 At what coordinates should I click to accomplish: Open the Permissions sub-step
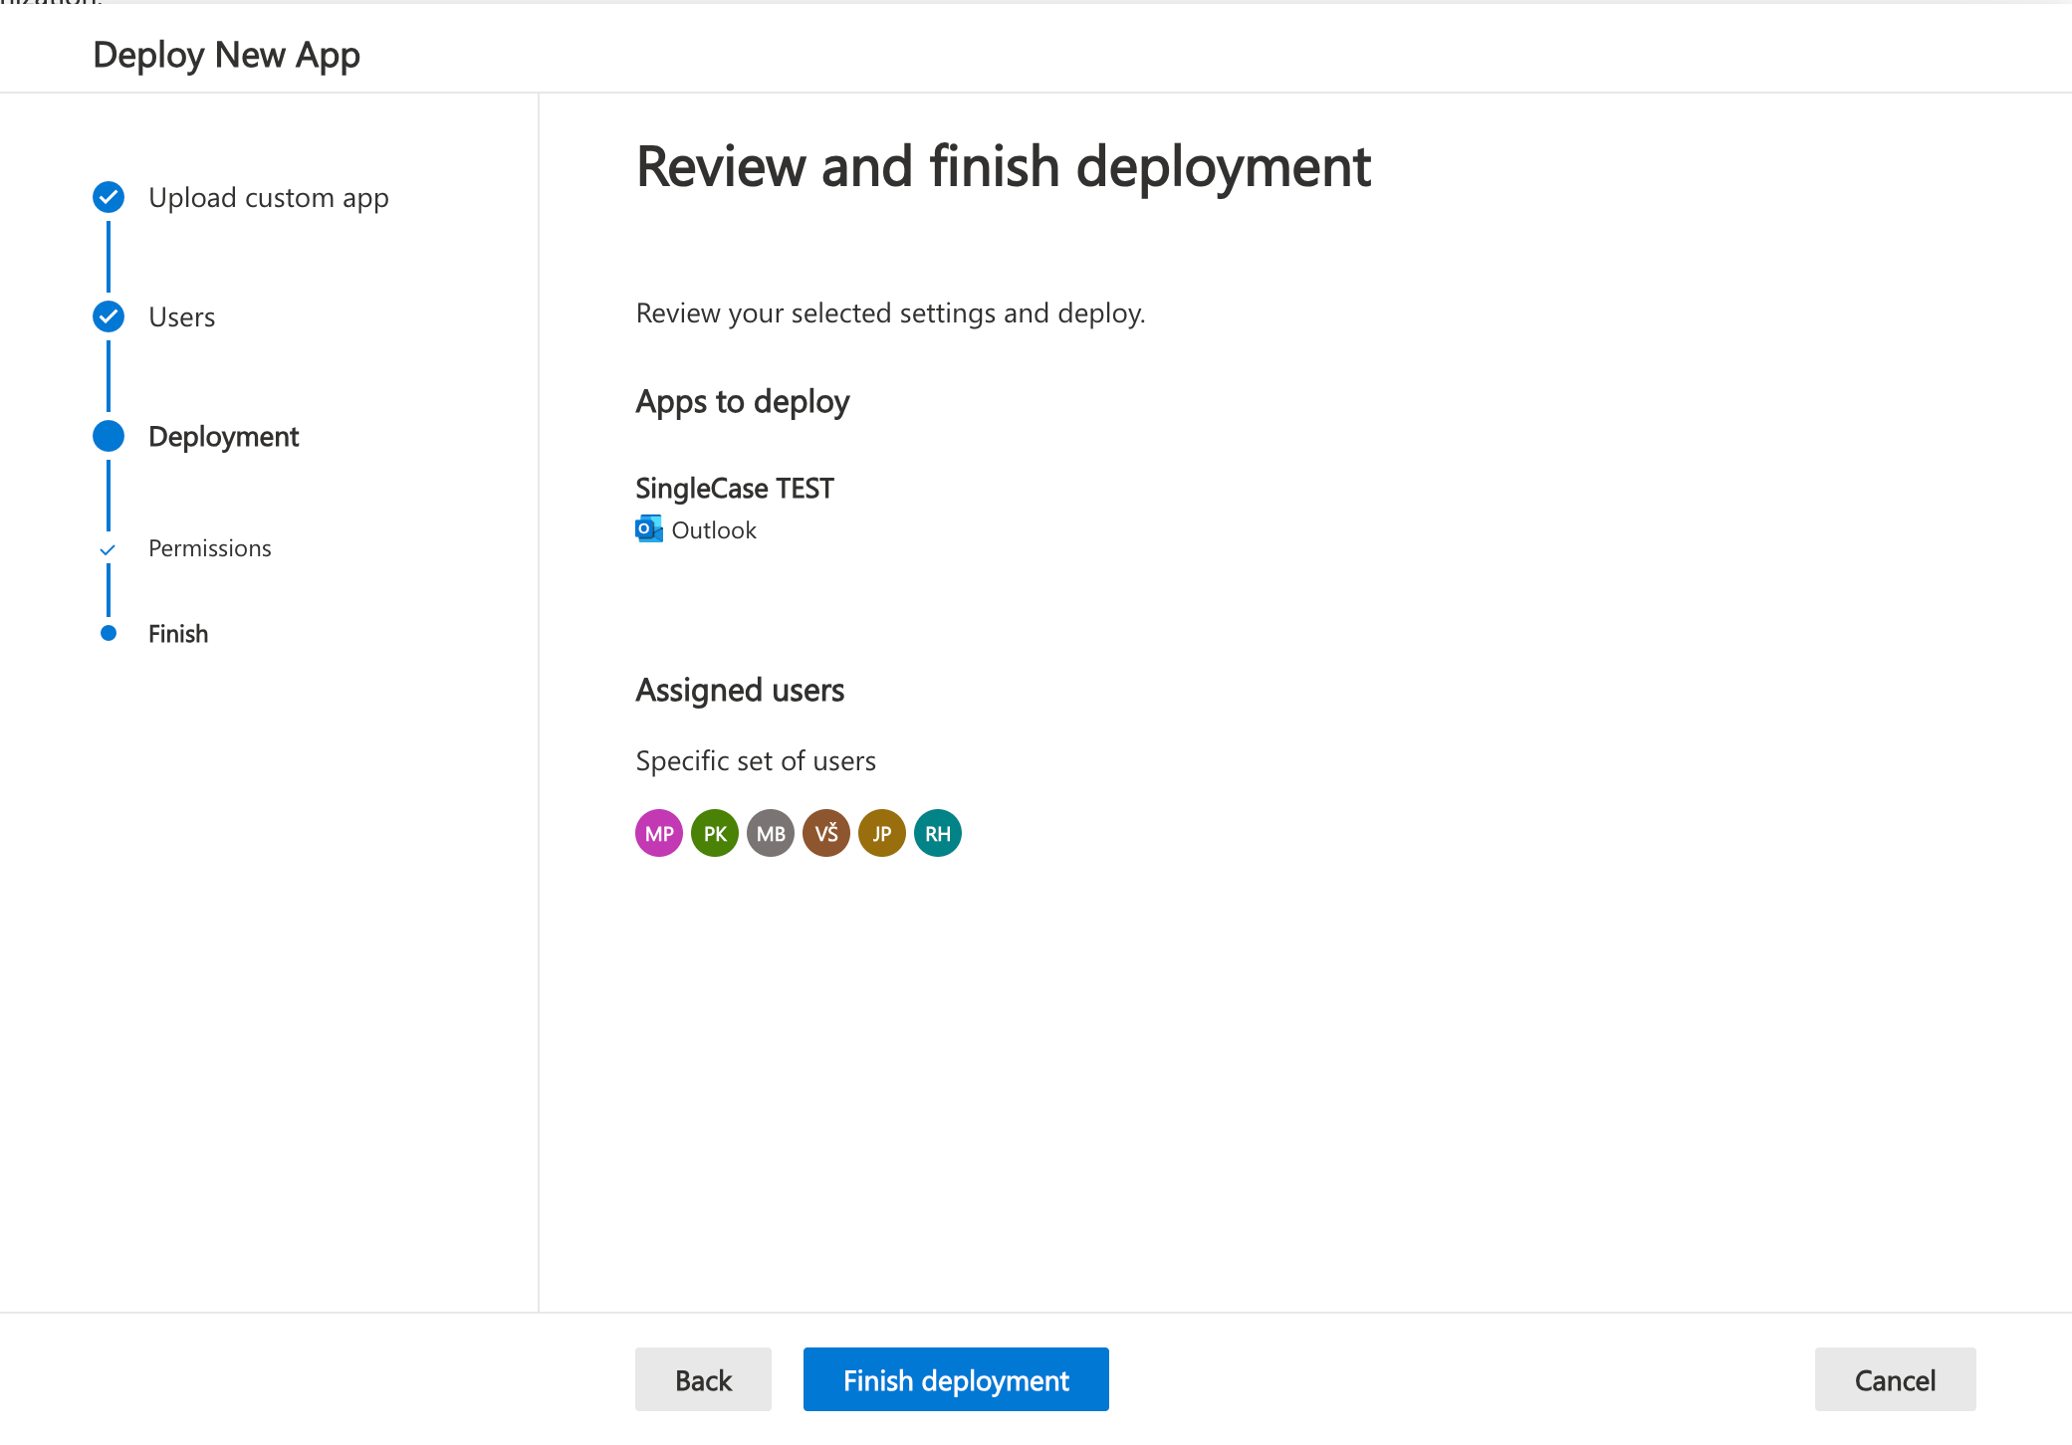click(210, 548)
